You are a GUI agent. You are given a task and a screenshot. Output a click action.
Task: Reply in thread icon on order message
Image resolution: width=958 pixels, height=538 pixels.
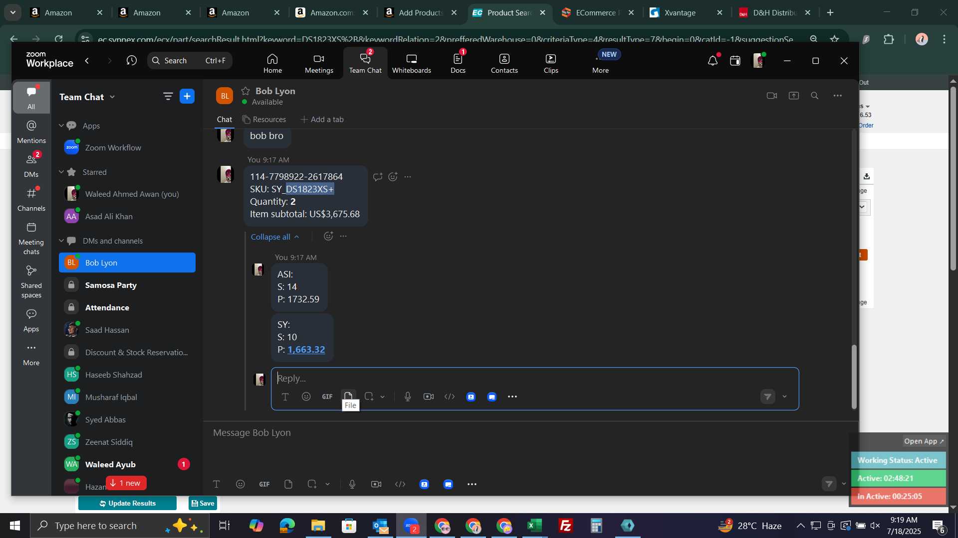378,177
